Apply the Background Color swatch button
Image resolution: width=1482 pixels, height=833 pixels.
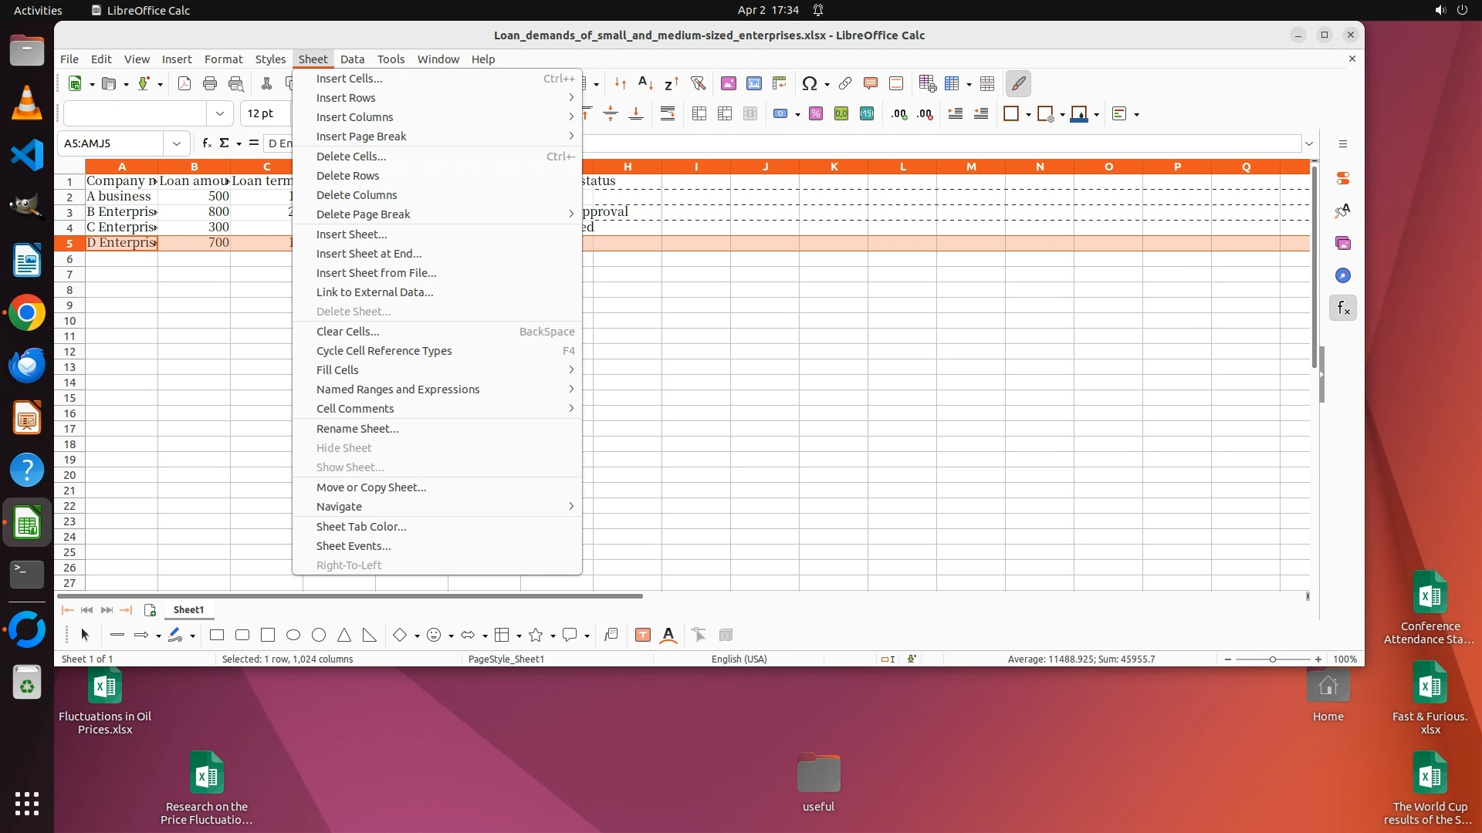[x=1079, y=114]
